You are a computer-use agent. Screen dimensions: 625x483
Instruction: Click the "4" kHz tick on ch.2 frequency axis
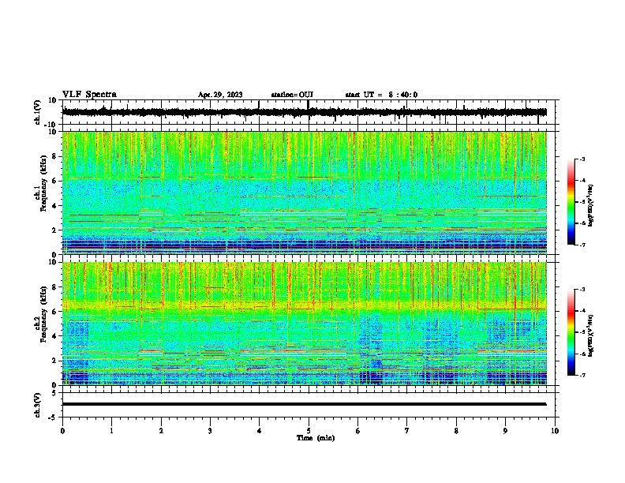click(54, 336)
